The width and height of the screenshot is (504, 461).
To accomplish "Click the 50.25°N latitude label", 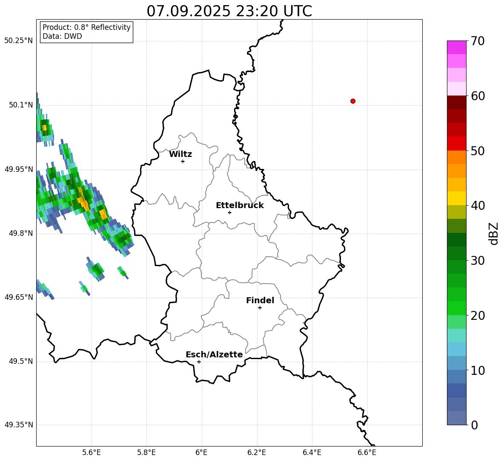I will [19, 41].
